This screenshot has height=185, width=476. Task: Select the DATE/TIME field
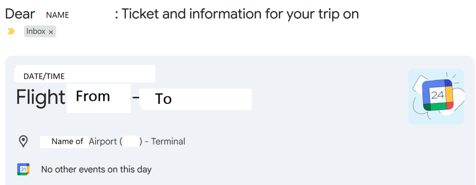click(x=44, y=76)
